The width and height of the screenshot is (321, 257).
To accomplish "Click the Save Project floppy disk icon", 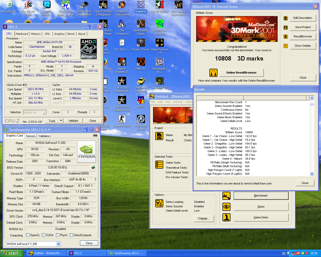I will pos(285,27).
